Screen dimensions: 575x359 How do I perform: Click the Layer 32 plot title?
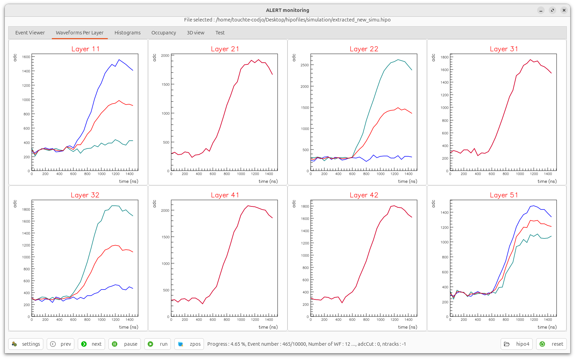85,195
